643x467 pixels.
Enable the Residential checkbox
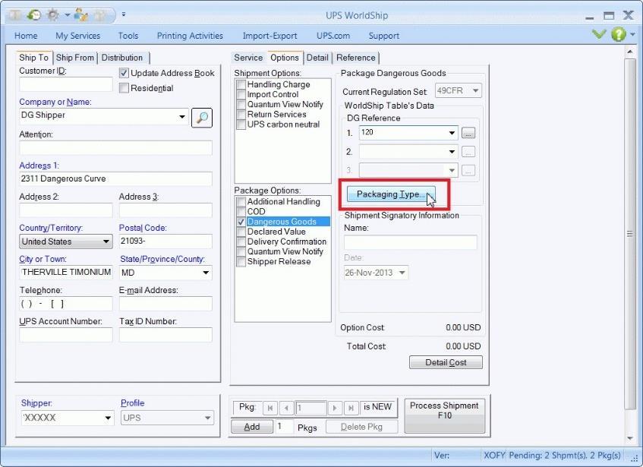coord(124,88)
